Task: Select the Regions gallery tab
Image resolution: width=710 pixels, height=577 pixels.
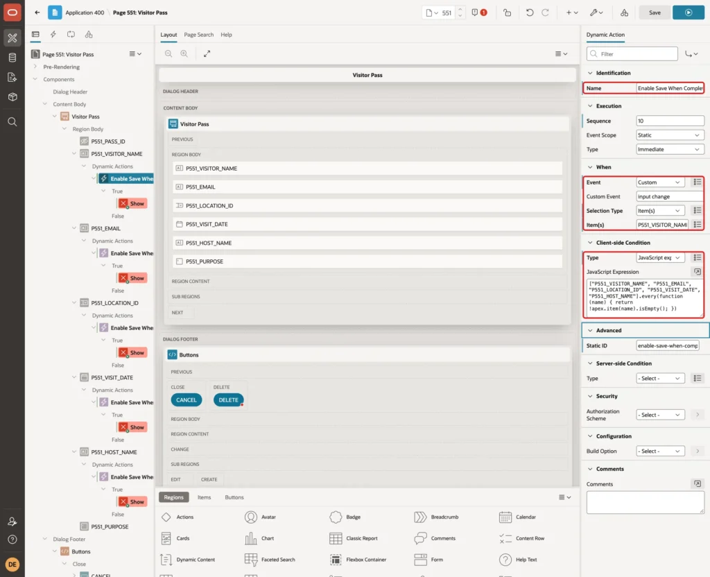Action: click(174, 497)
